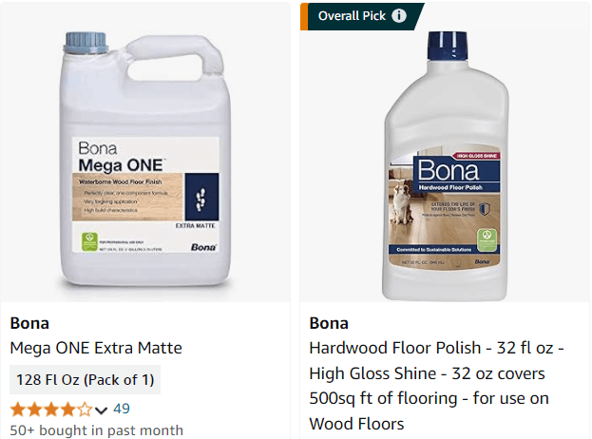592x439 pixels.
Task: Click the Bona brand name above Hardwood Floor Polish
Action: [329, 323]
